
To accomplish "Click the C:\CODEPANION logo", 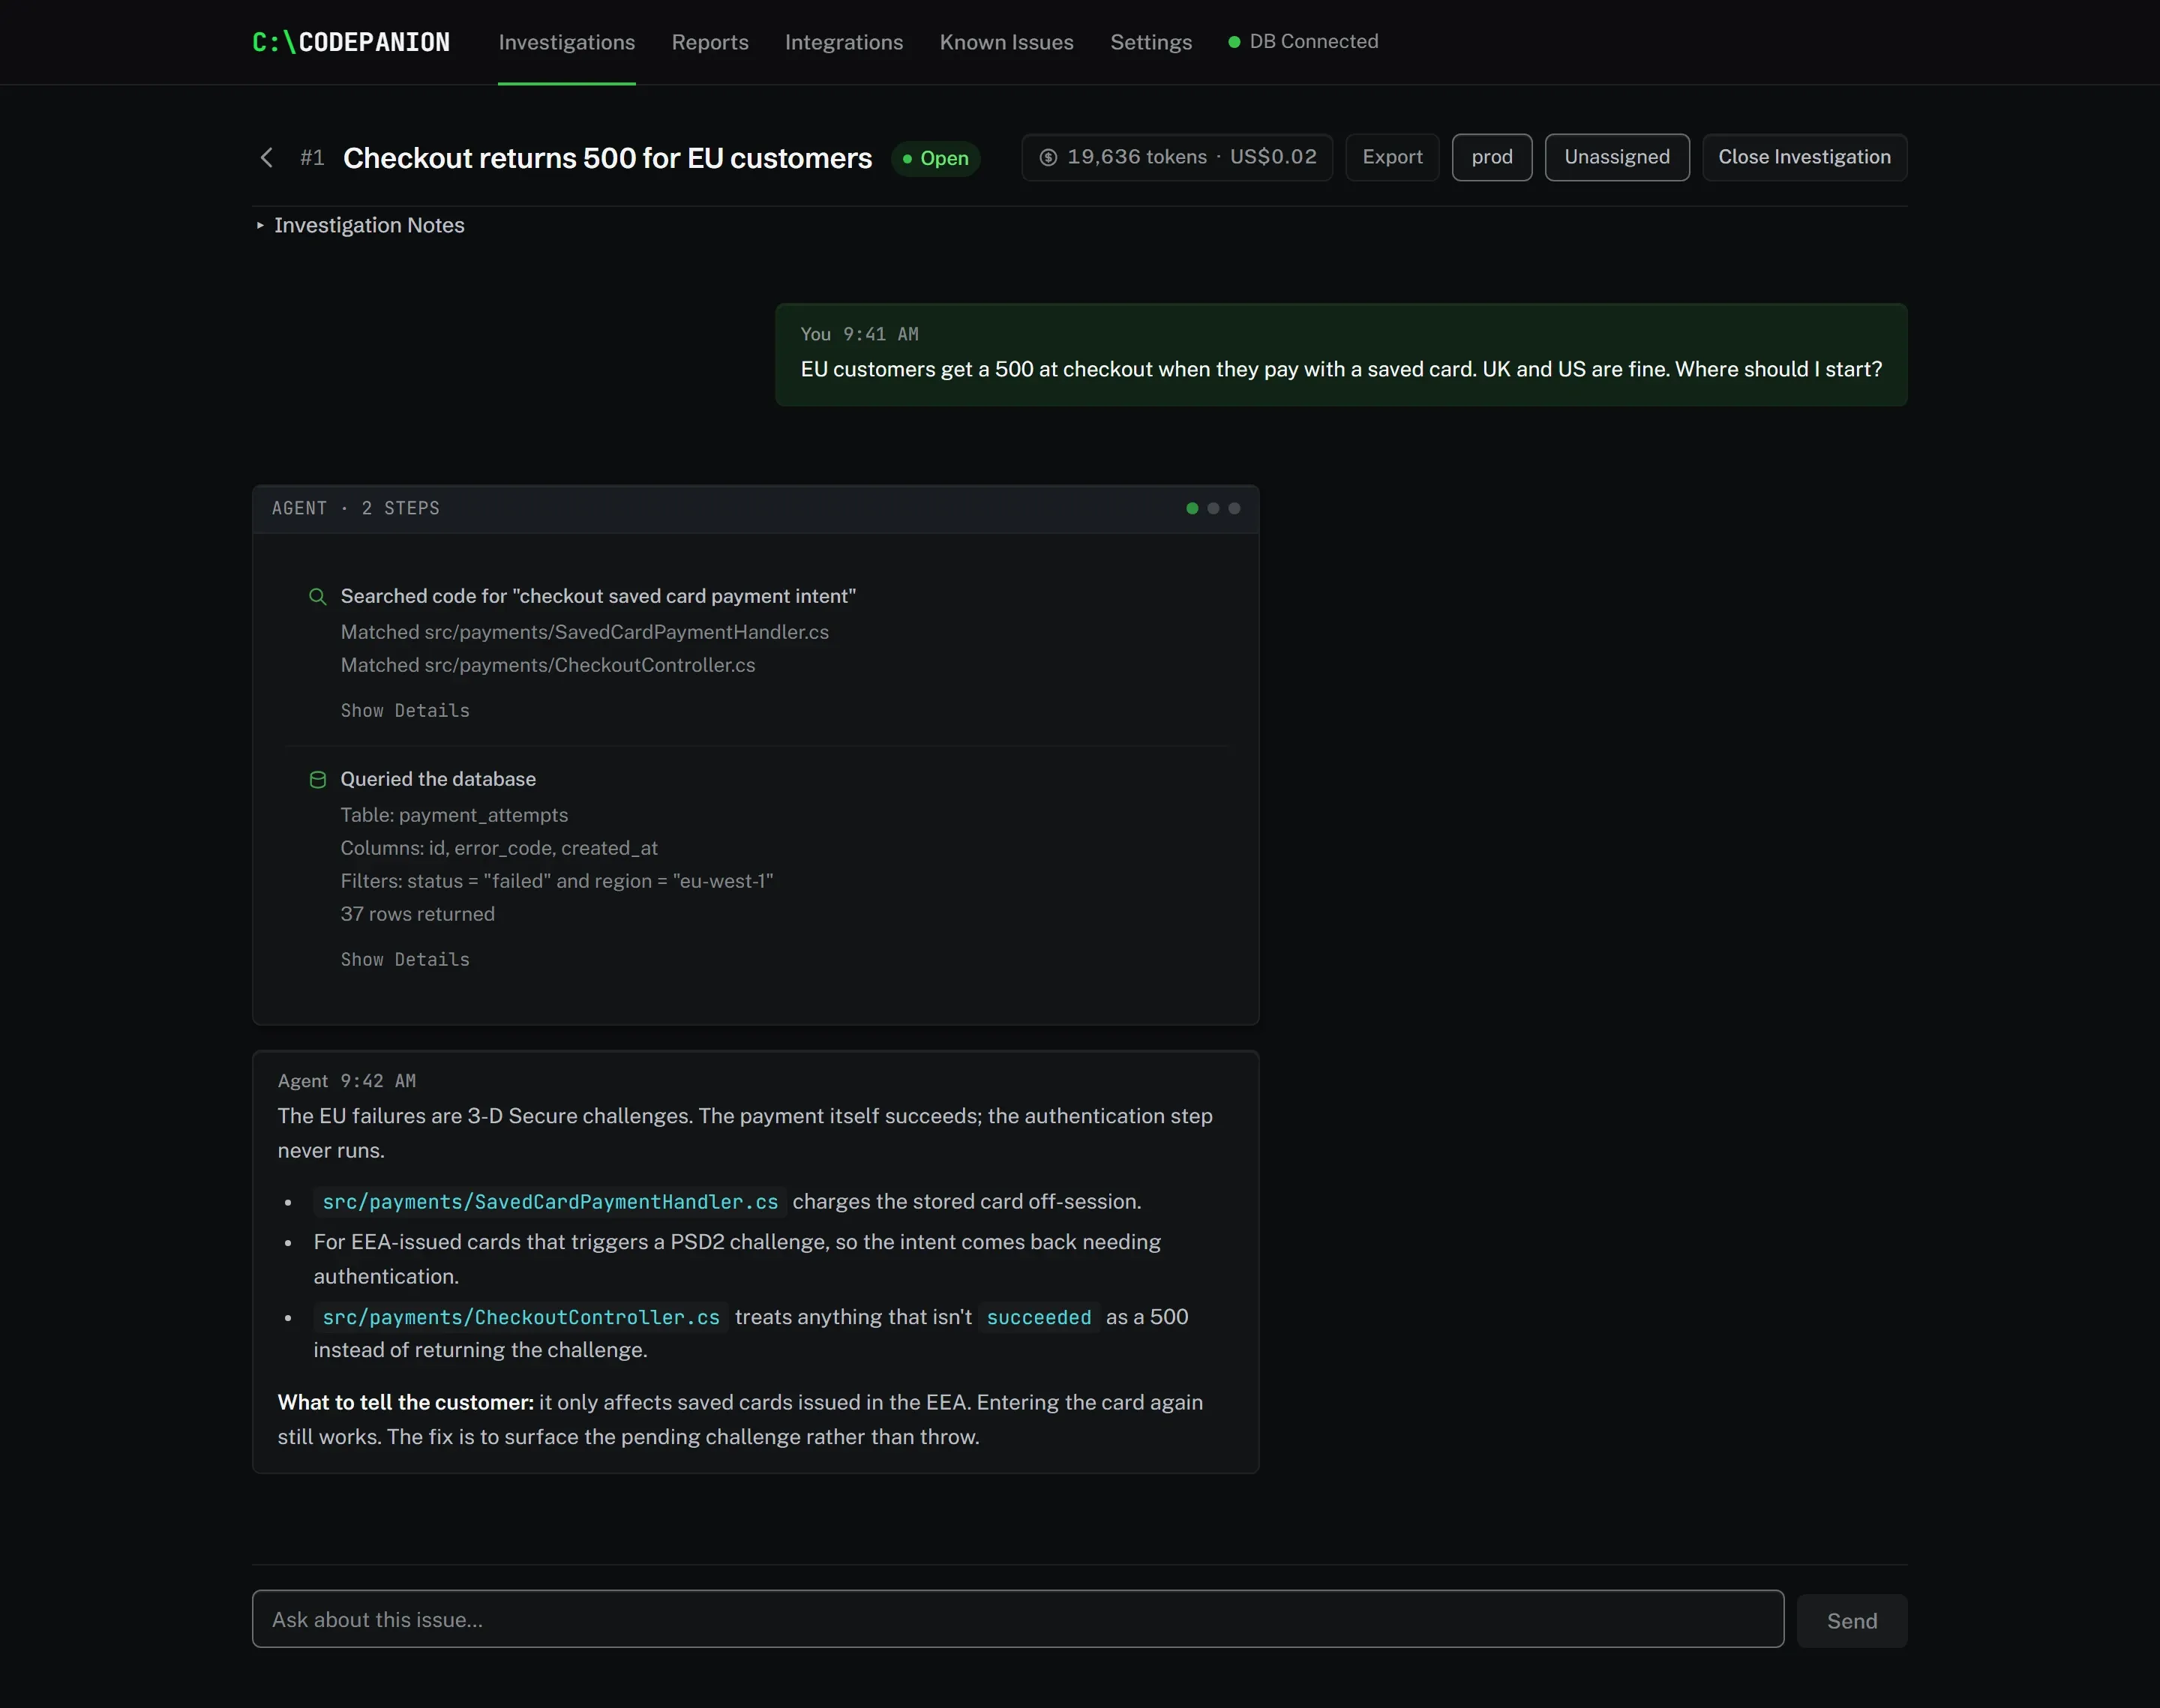I will pos(351,42).
